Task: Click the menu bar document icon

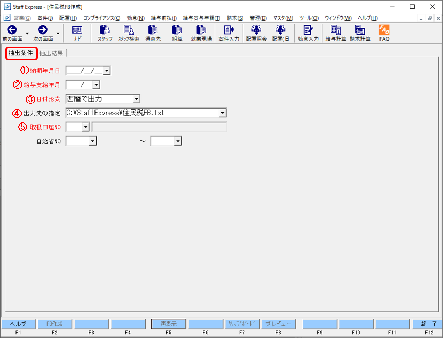Action: (x=7, y=18)
